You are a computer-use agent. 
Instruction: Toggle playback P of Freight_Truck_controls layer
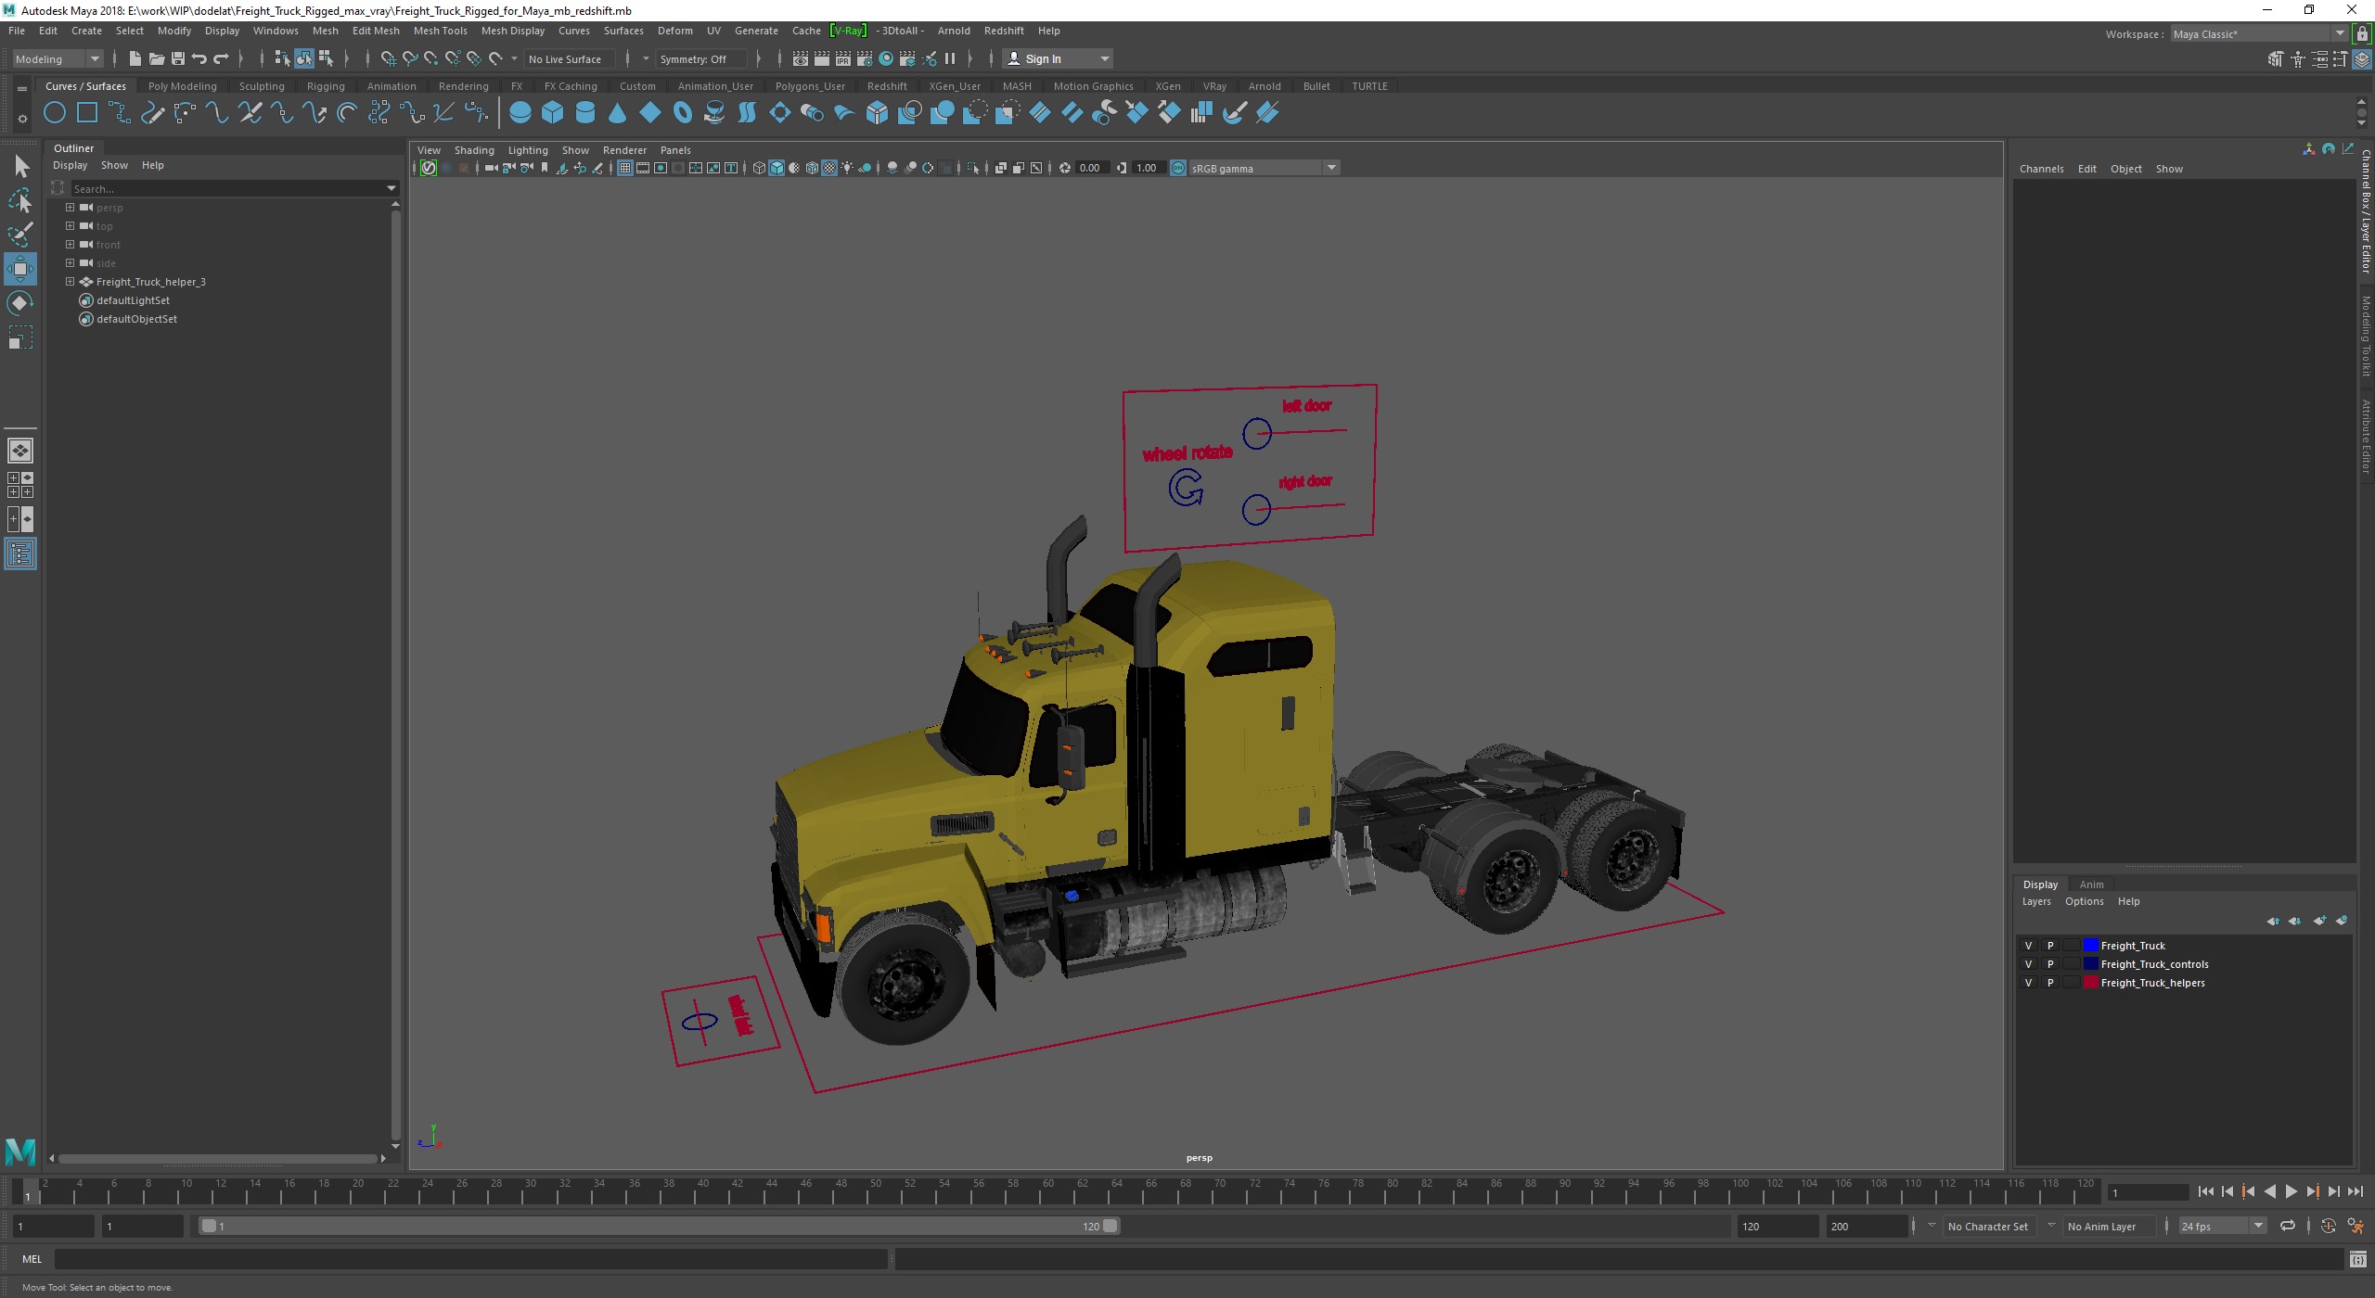tap(2050, 964)
